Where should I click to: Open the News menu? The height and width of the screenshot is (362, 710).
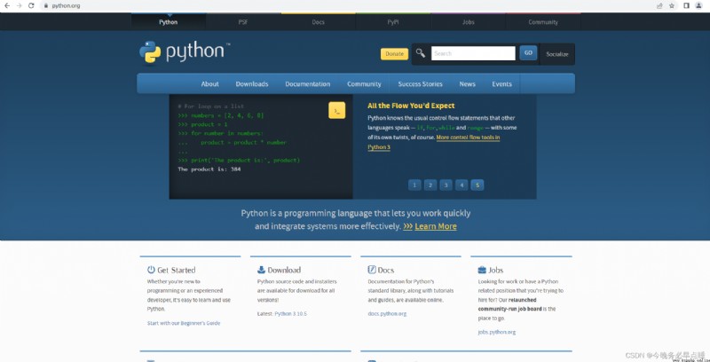pos(468,84)
